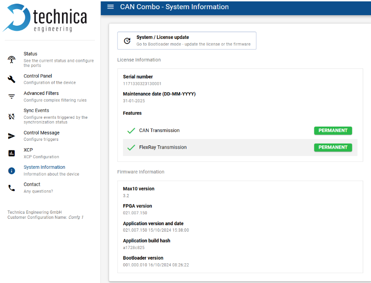
Task: Click PERMANENT badge for FlexRay Transmission
Action: [x=333, y=148]
